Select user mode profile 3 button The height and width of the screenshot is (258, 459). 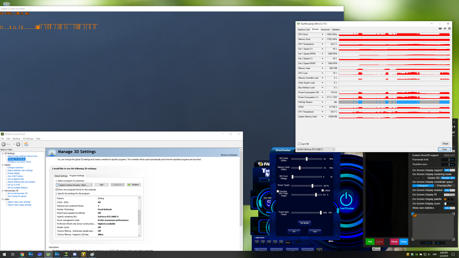[x=269, y=242]
